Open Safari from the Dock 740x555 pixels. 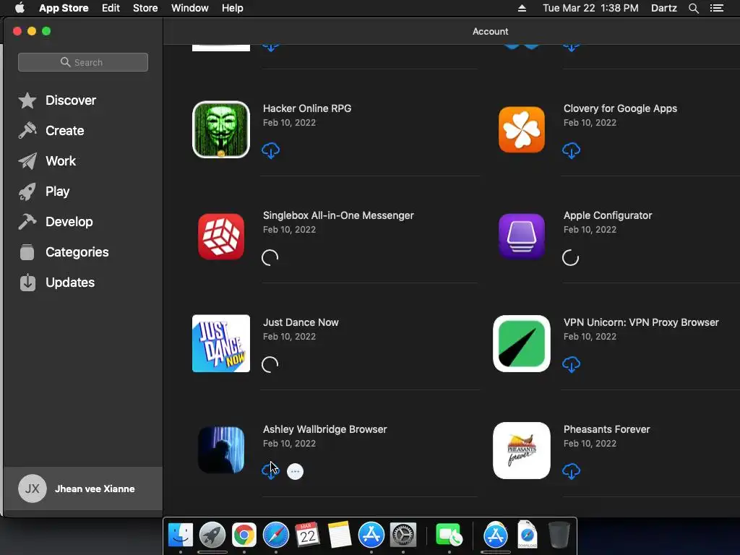(275, 535)
